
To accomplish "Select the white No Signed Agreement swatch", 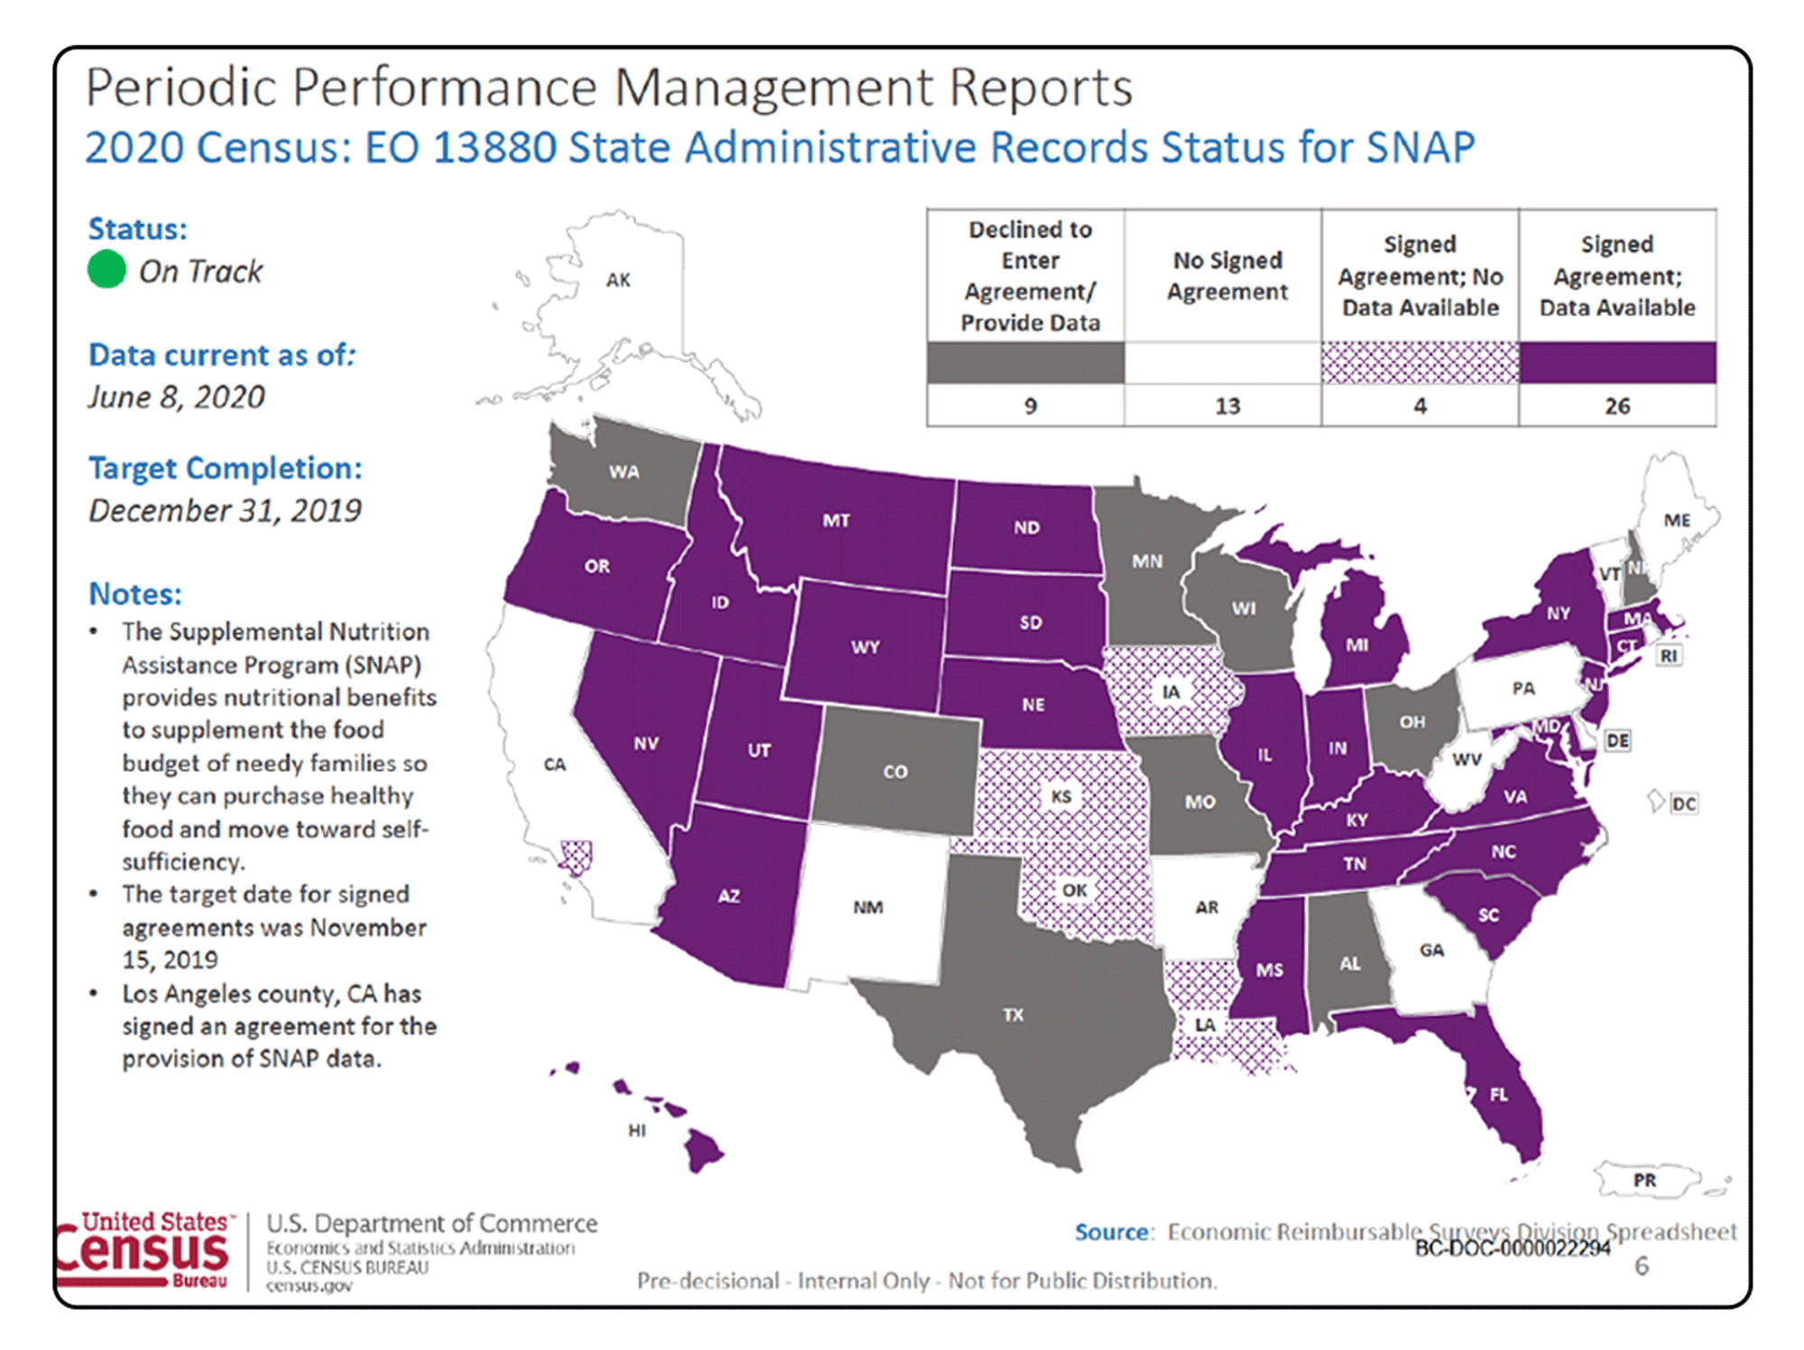I will (1223, 363).
